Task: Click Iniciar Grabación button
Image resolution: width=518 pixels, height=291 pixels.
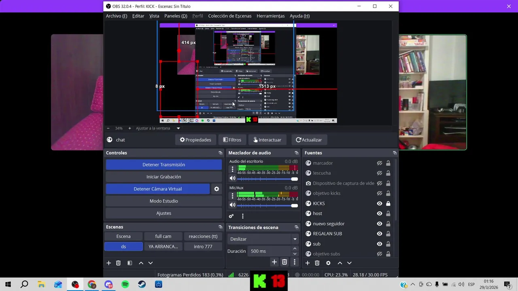Action: pos(164,177)
